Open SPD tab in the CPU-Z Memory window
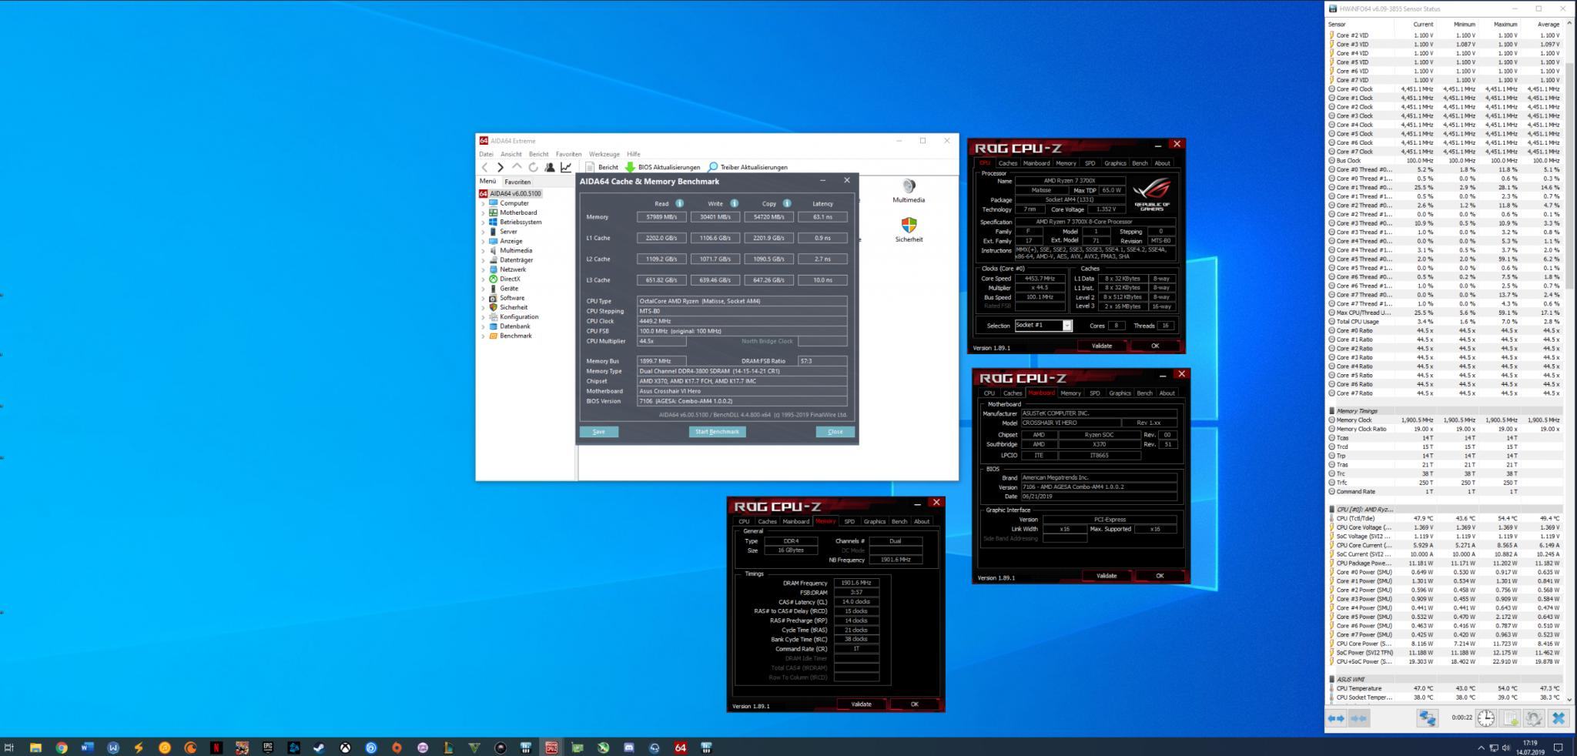1577x756 pixels. tap(849, 521)
